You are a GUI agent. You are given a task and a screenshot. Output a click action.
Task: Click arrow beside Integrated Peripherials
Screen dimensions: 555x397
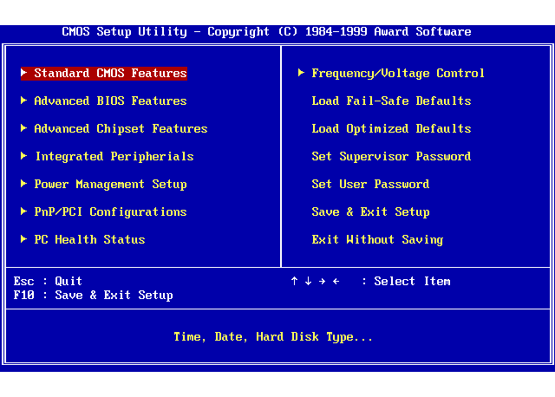[23, 156]
